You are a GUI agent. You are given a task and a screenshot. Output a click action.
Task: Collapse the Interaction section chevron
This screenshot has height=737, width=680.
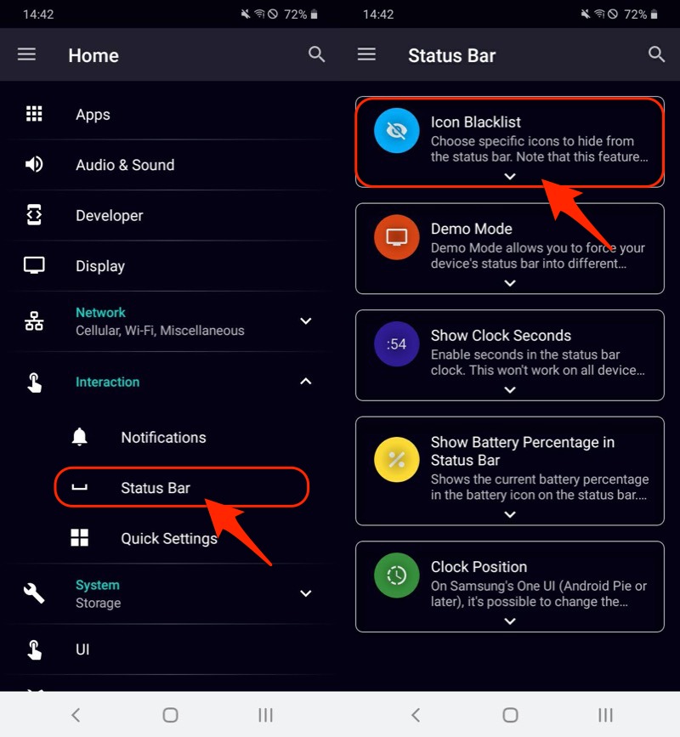pyautogui.click(x=306, y=383)
